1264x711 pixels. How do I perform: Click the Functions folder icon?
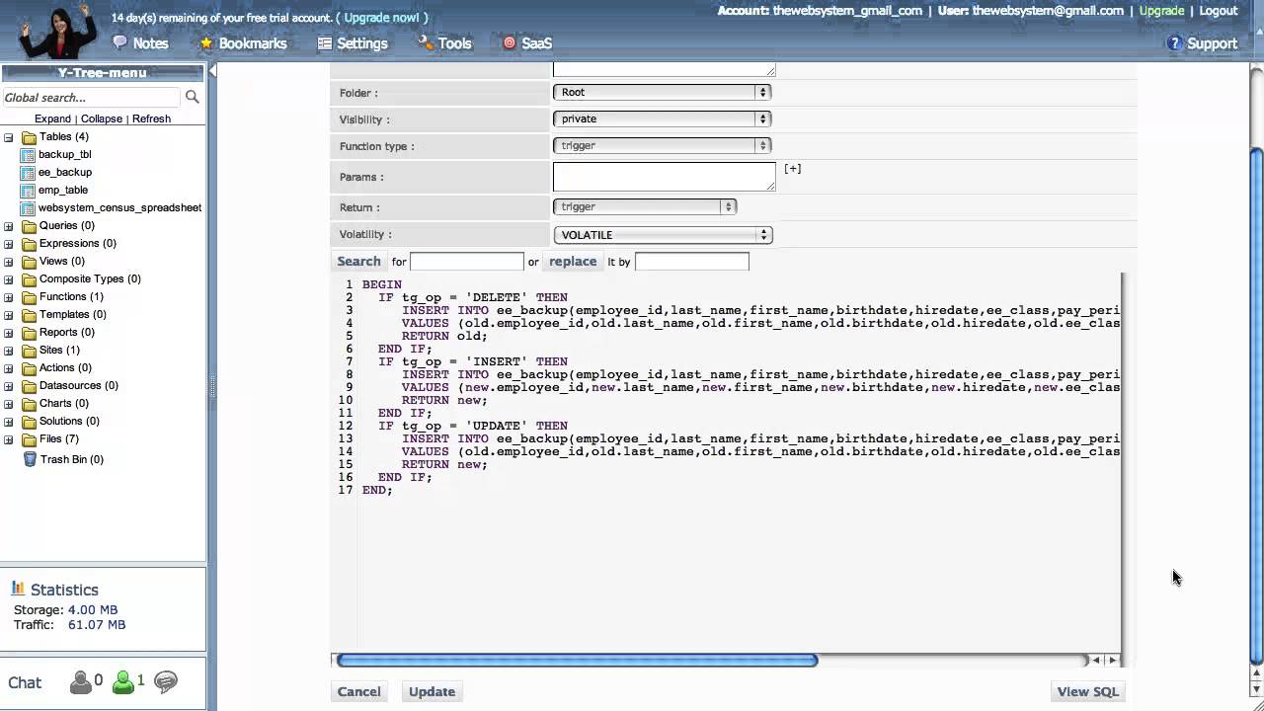click(30, 297)
